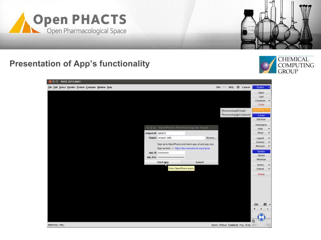Toggle ZClip in the footer bar
This screenshot has width=321, height=240.
click(248, 225)
